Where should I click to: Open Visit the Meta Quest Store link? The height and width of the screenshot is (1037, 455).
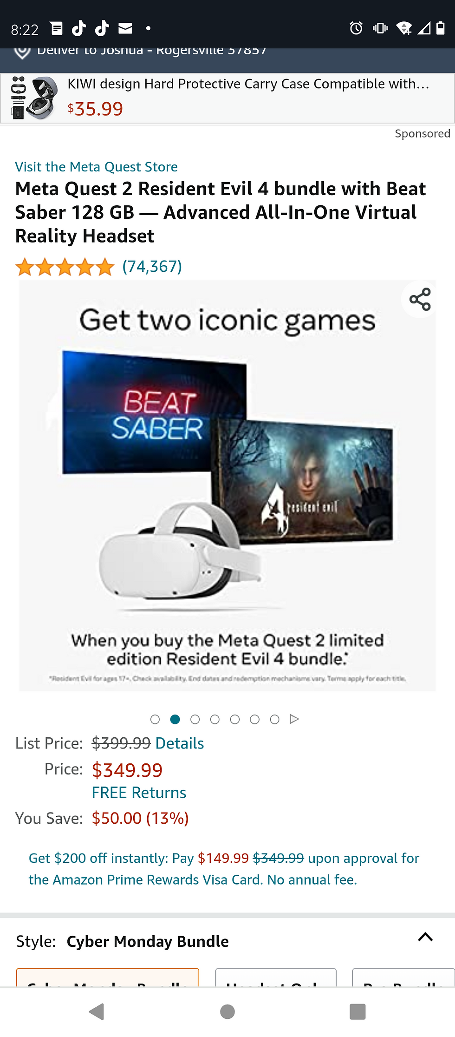[x=97, y=167]
